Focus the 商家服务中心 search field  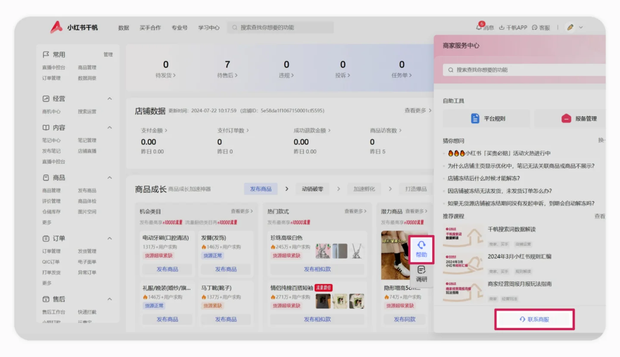pyautogui.click(x=524, y=70)
